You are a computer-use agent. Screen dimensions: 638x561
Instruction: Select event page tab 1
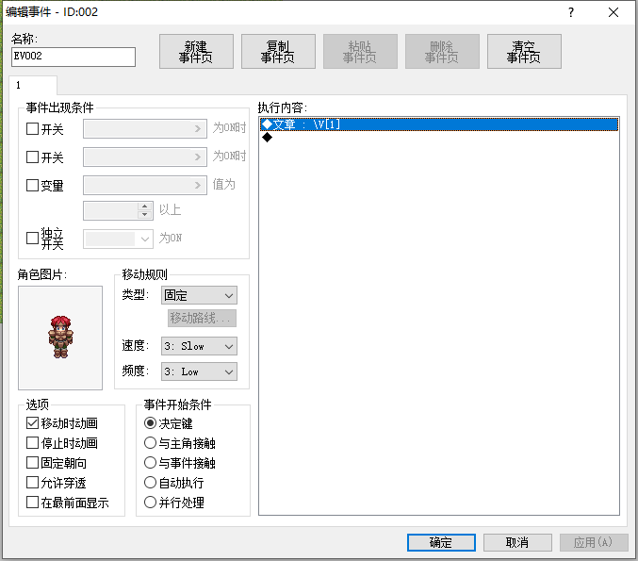(33, 85)
